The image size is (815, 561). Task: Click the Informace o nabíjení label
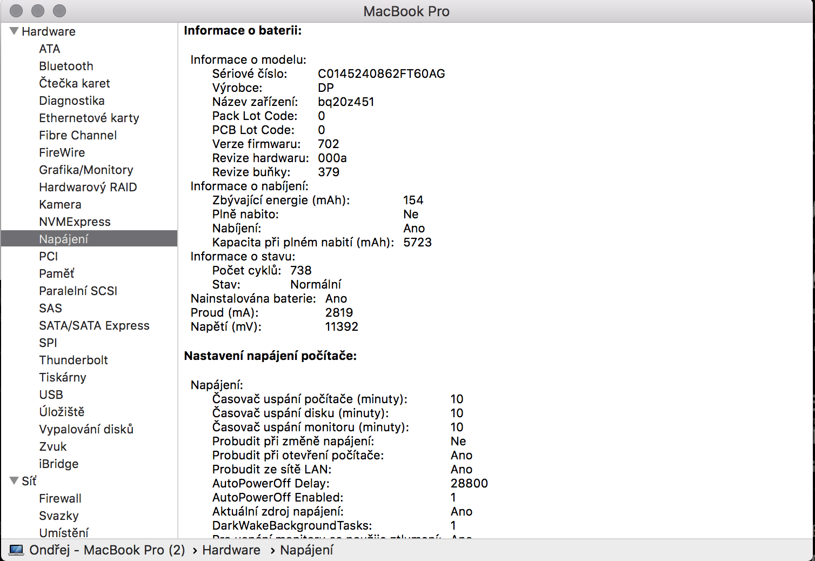tap(249, 186)
